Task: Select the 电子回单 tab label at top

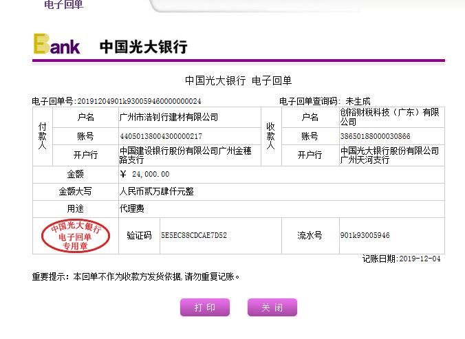Action: pos(64,4)
